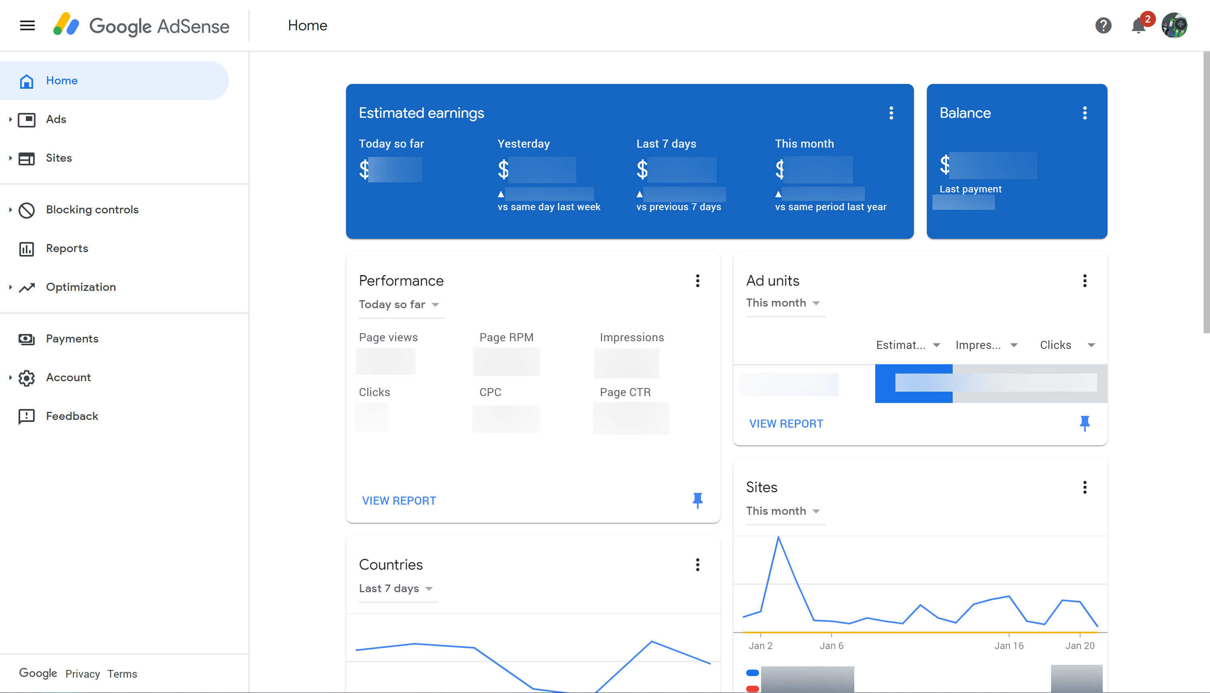1210x693 pixels.
Task: Open notifications with the bell icon
Action: [1138, 26]
